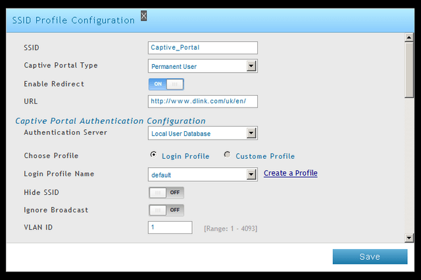Image resolution: width=421 pixels, height=280 pixels.
Task: Click the scrollbar track below the thumb
Action: coord(409,166)
